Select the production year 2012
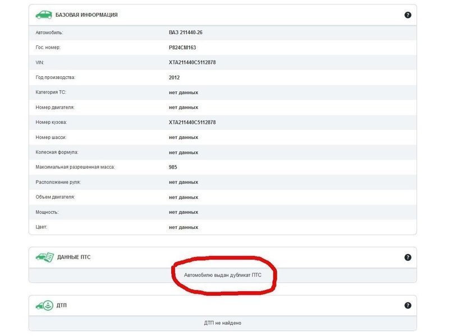This screenshot has width=449, height=336. 174,77
